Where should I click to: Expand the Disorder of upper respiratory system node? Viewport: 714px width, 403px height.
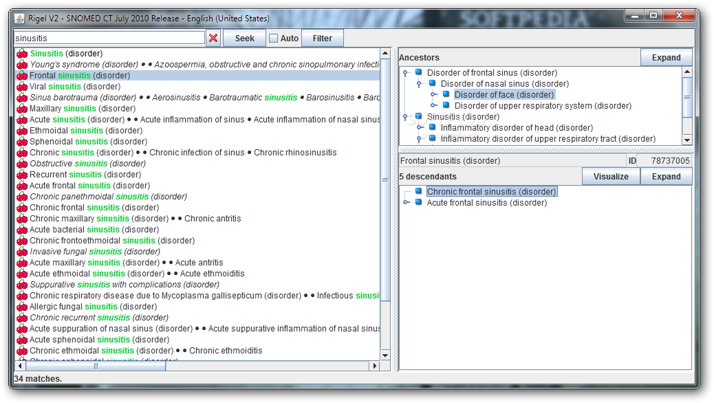coord(433,106)
